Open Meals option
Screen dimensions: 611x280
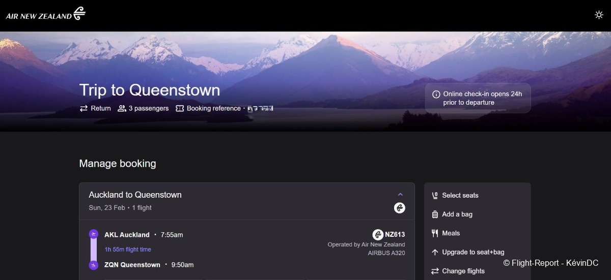pyautogui.click(x=477, y=233)
